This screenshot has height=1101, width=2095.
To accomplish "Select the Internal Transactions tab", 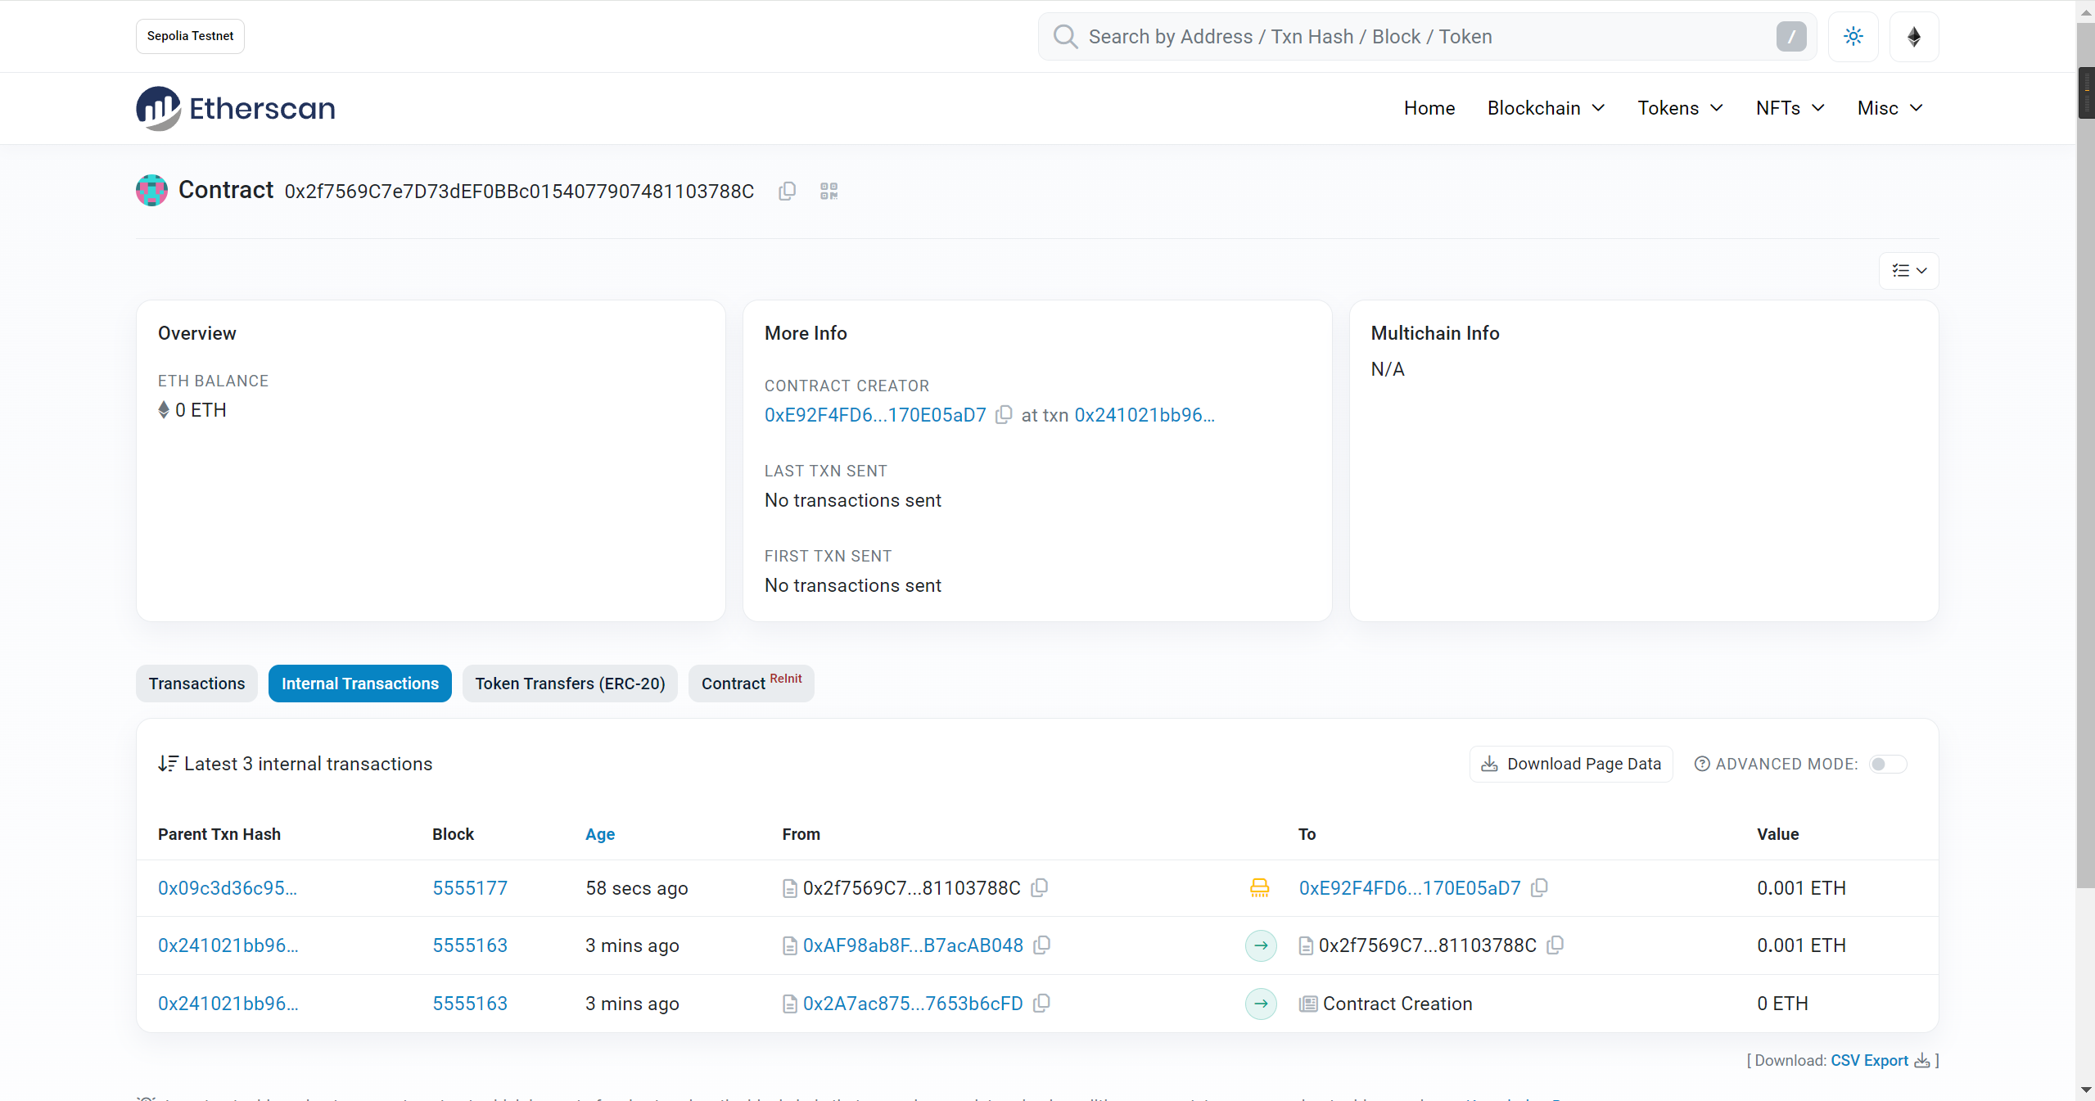I will [x=360, y=683].
